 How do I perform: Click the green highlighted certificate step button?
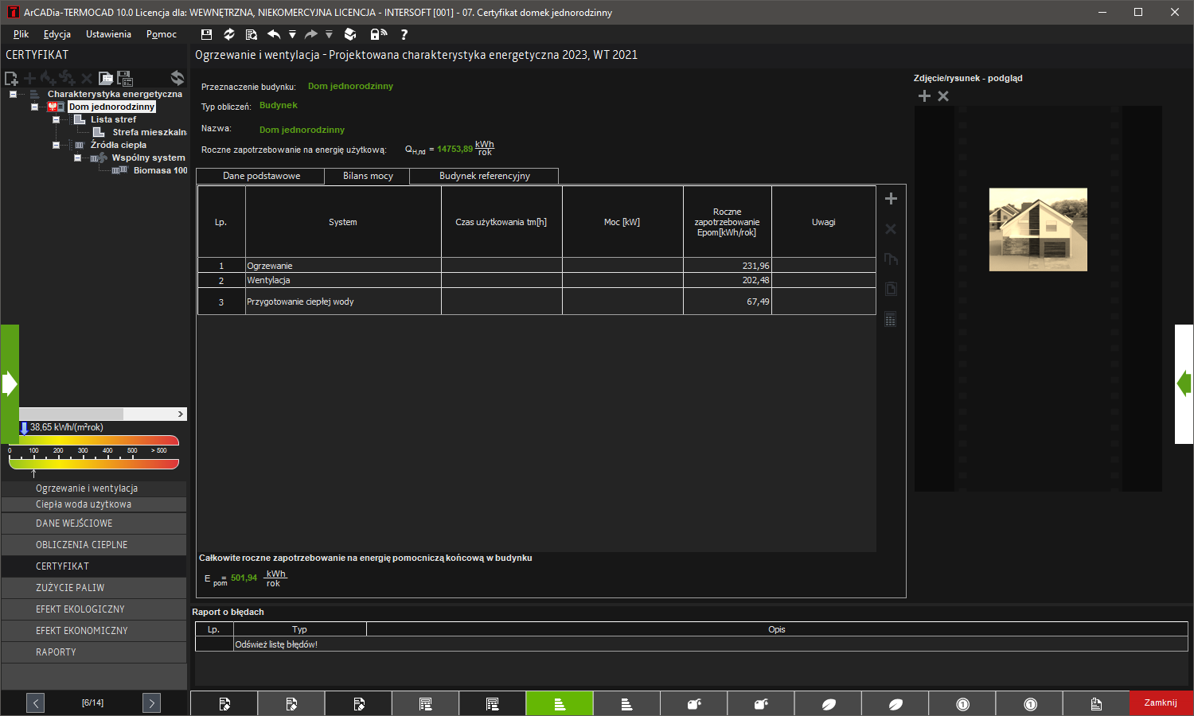[560, 703]
